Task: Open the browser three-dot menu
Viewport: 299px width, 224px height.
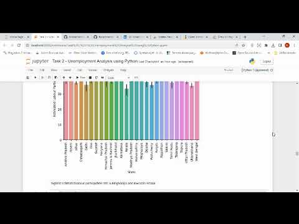Action: (x=295, y=45)
